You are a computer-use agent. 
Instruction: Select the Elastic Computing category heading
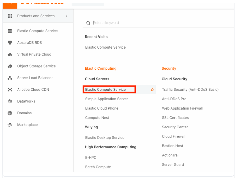[101, 68]
